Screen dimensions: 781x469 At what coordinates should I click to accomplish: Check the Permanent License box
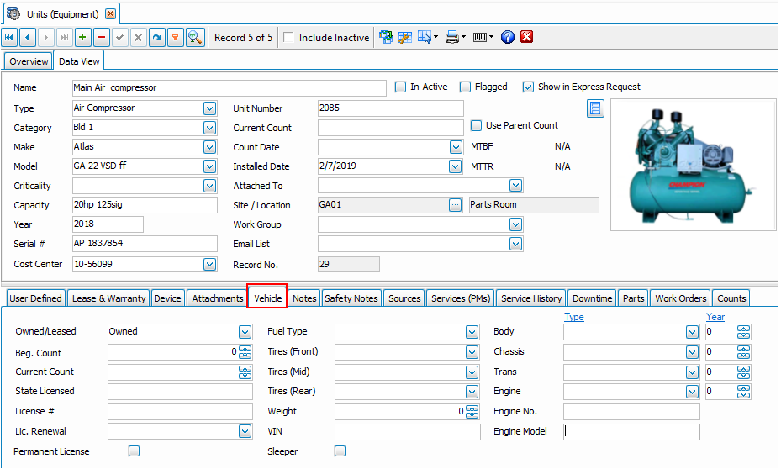point(134,451)
